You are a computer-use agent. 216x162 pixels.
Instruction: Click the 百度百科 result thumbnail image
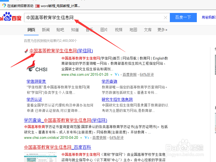click(x=40, y=157)
